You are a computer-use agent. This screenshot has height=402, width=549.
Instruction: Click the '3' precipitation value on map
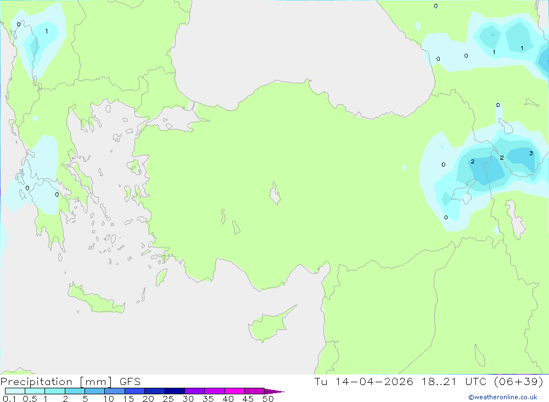tap(531, 153)
